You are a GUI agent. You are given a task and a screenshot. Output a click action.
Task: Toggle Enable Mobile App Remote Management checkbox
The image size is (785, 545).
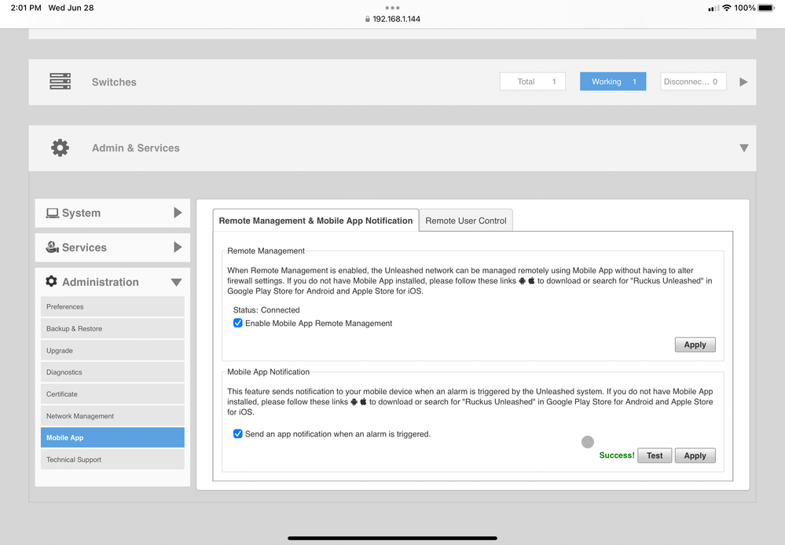click(x=238, y=323)
